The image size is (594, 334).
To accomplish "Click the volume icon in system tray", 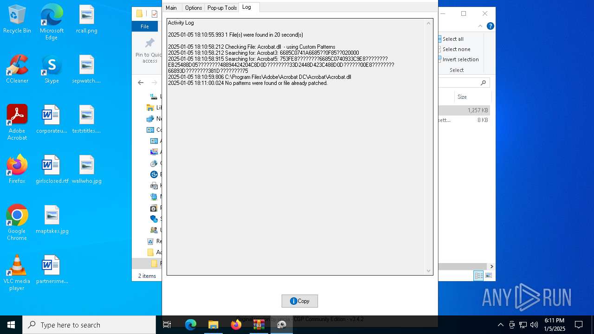I will click(x=534, y=325).
